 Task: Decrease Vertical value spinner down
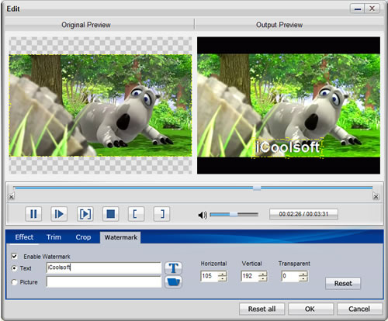click(262, 279)
